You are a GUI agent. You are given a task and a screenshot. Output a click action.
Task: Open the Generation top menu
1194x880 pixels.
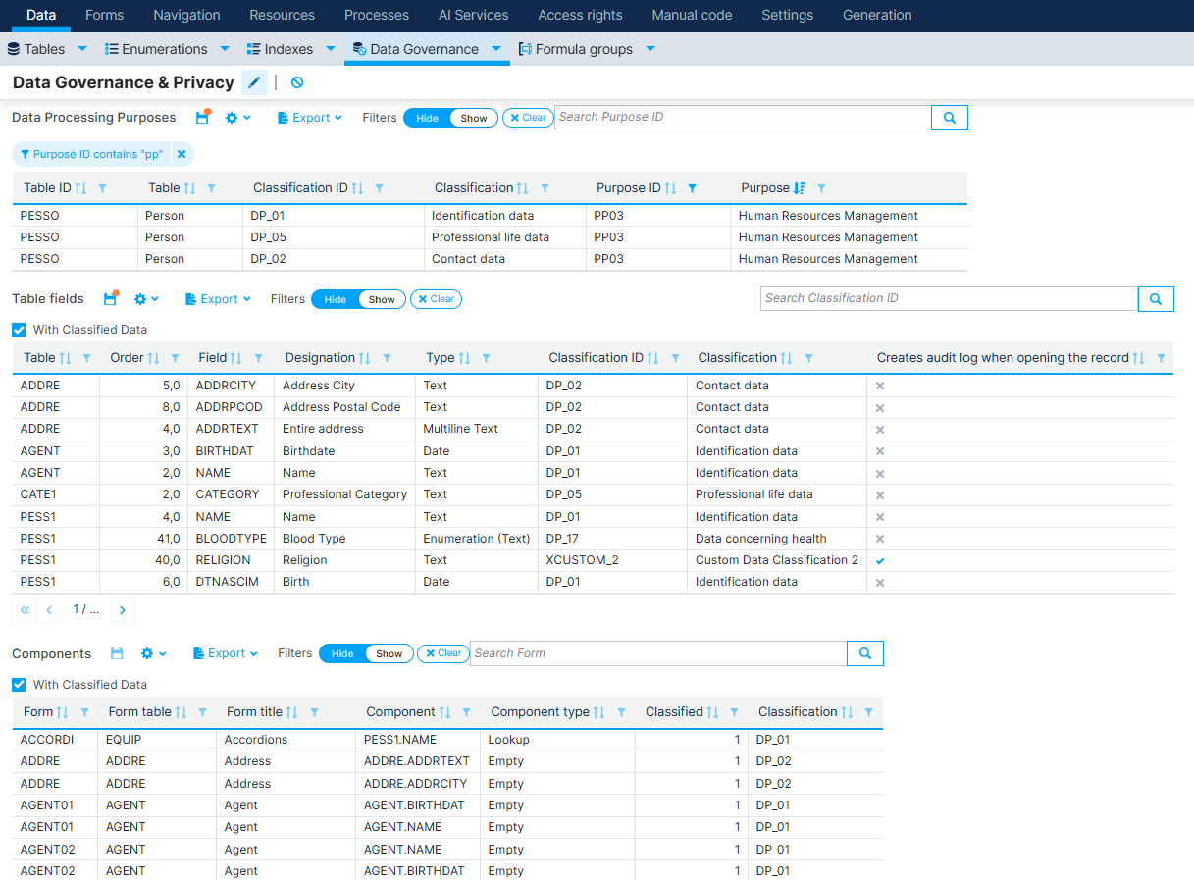[x=877, y=15]
